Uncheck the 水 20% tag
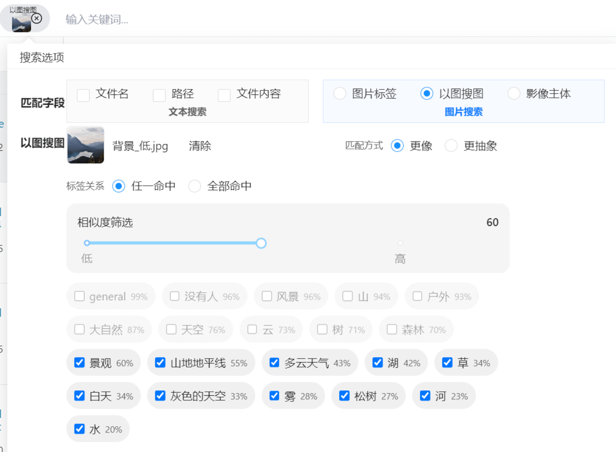This screenshot has width=616, height=452. pyautogui.click(x=79, y=429)
